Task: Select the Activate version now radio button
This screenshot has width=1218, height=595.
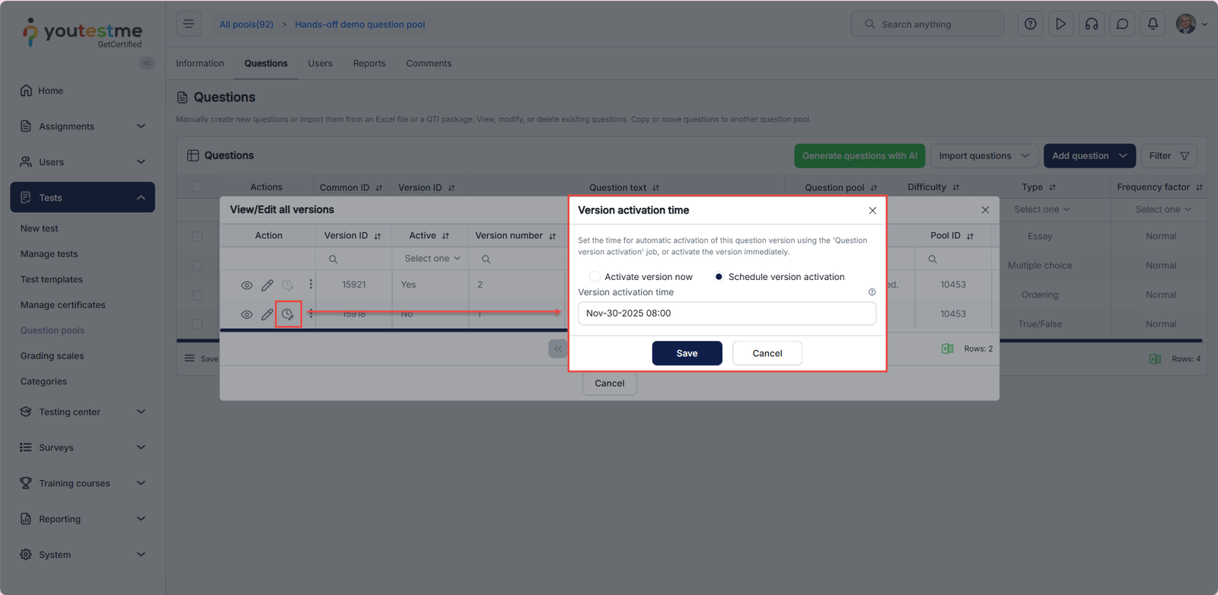Action: [x=595, y=277]
